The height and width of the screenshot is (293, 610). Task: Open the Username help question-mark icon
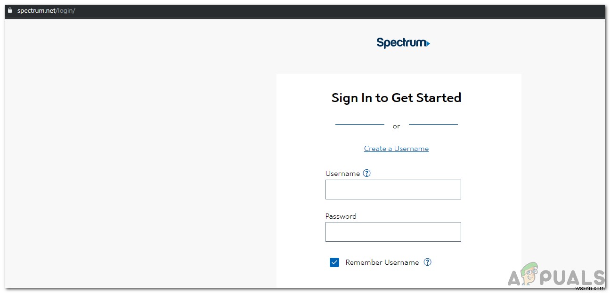pos(366,173)
